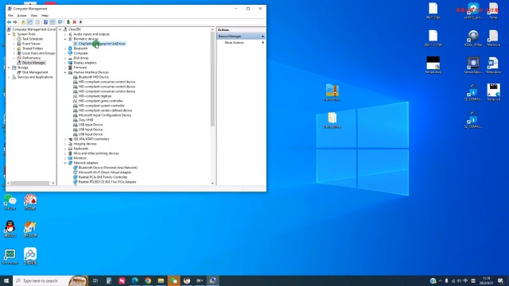
Task: Click the taskbar search box
Action: click(51, 280)
